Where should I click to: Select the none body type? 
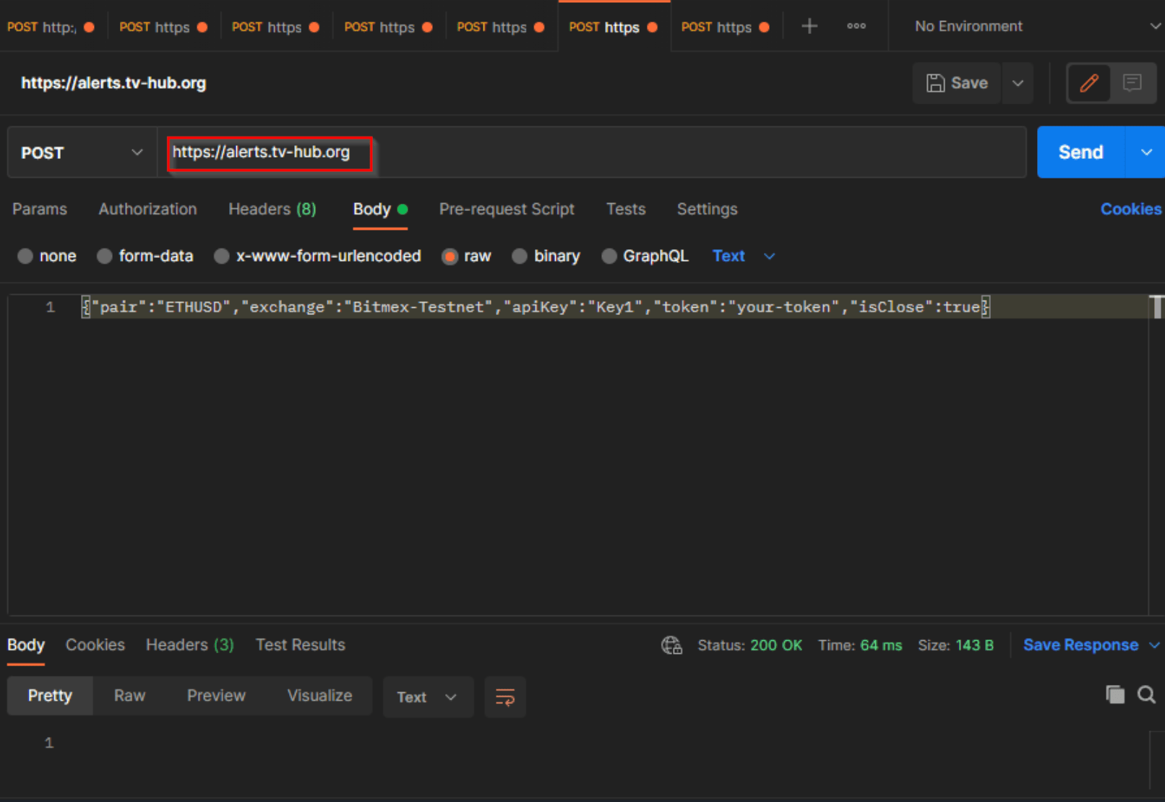click(x=47, y=256)
